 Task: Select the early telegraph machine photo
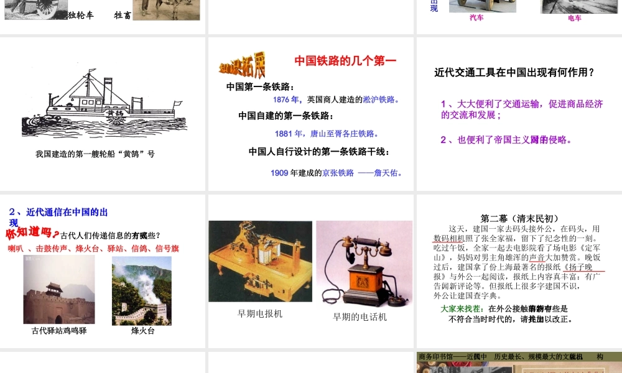(260, 261)
